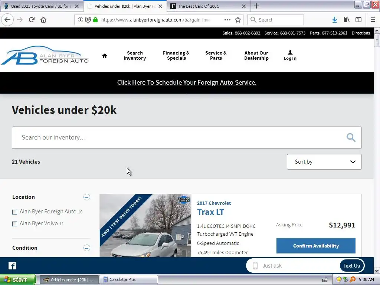Click the 21 Vehicles count text
This screenshot has width=380, height=285.
26,162
